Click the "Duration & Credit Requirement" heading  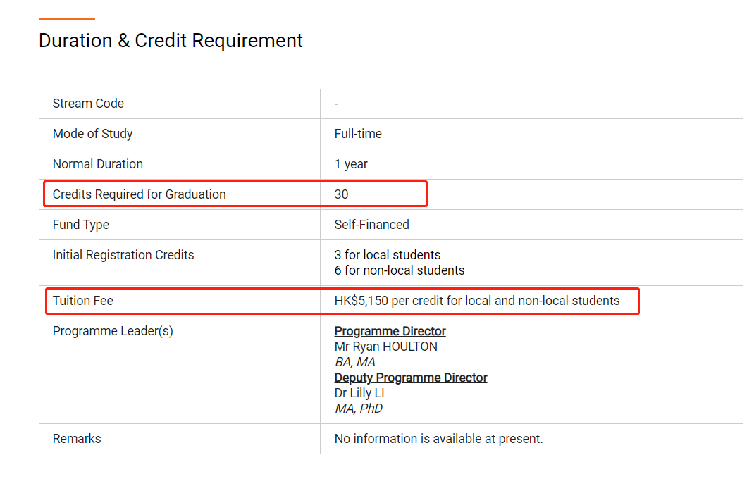pyautogui.click(x=171, y=41)
